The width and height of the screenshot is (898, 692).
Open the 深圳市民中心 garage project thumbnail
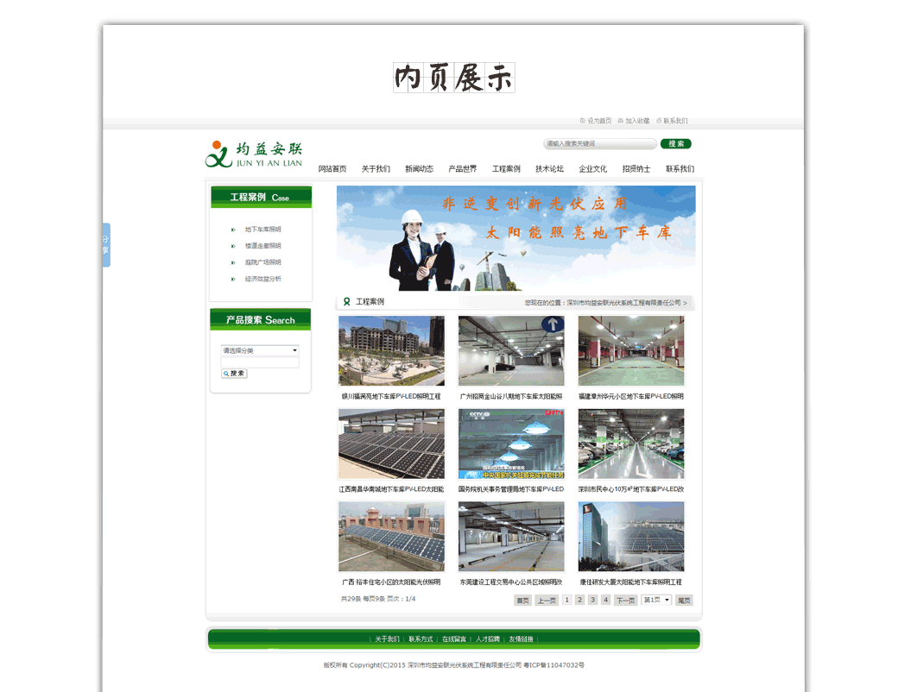[630, 444]
